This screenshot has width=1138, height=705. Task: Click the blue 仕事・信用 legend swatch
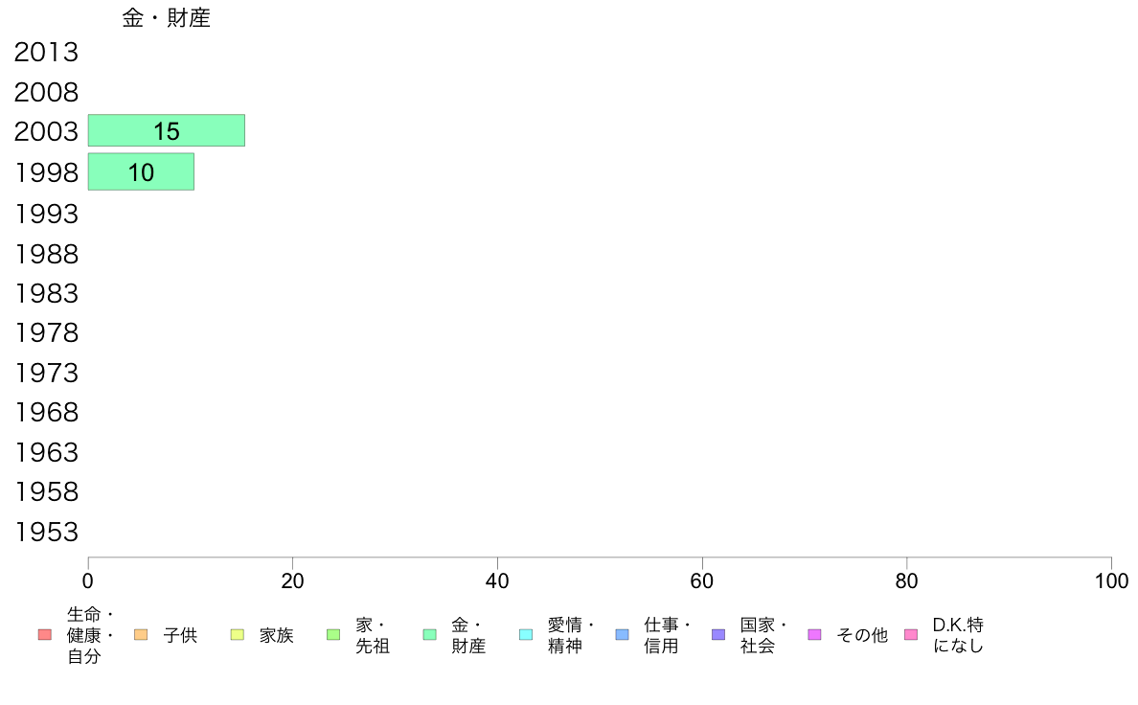[622, 635]
